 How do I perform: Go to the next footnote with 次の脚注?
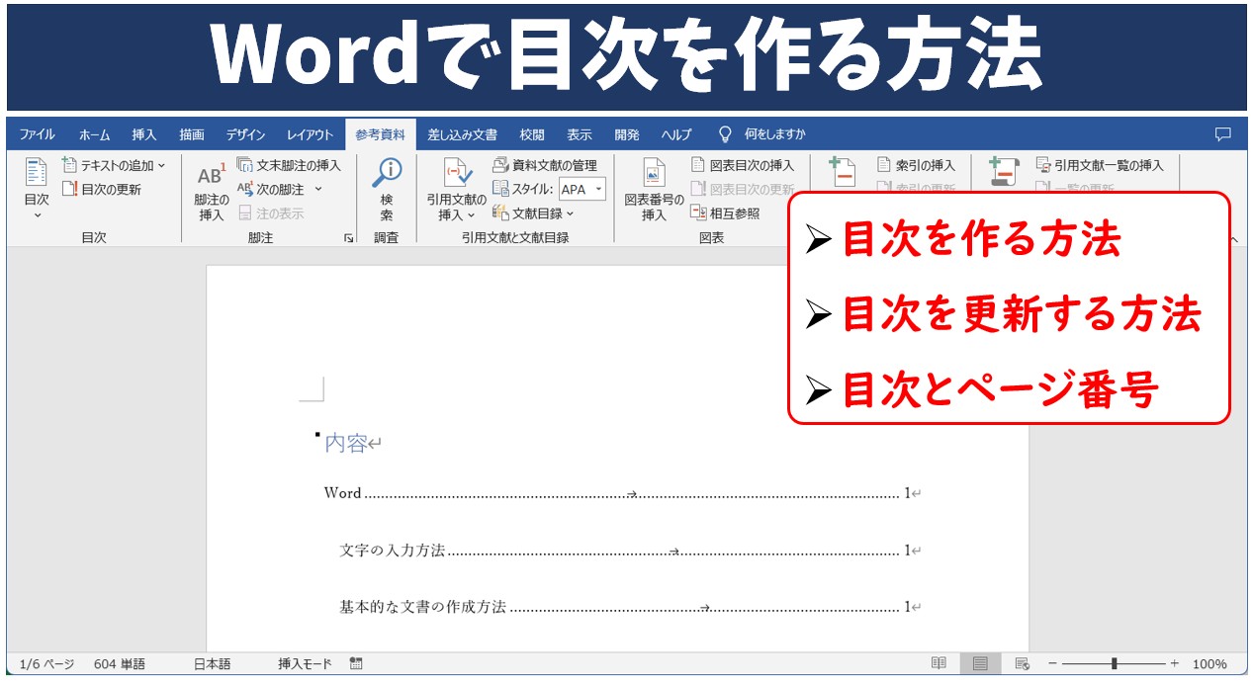271,189
